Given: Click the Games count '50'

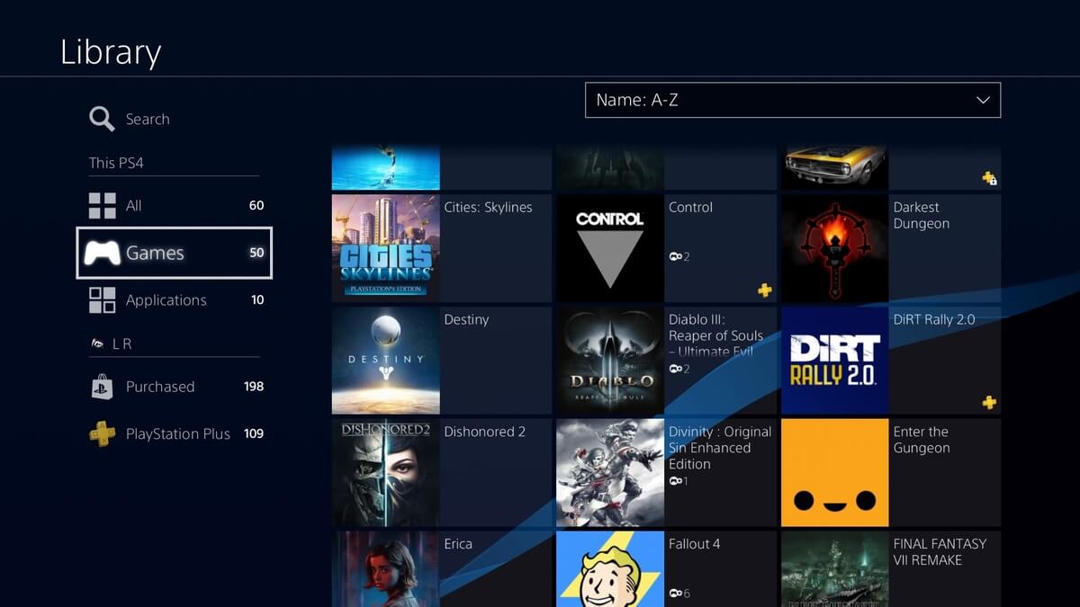Looking at the screenshot, I should (x=256, y=253).
